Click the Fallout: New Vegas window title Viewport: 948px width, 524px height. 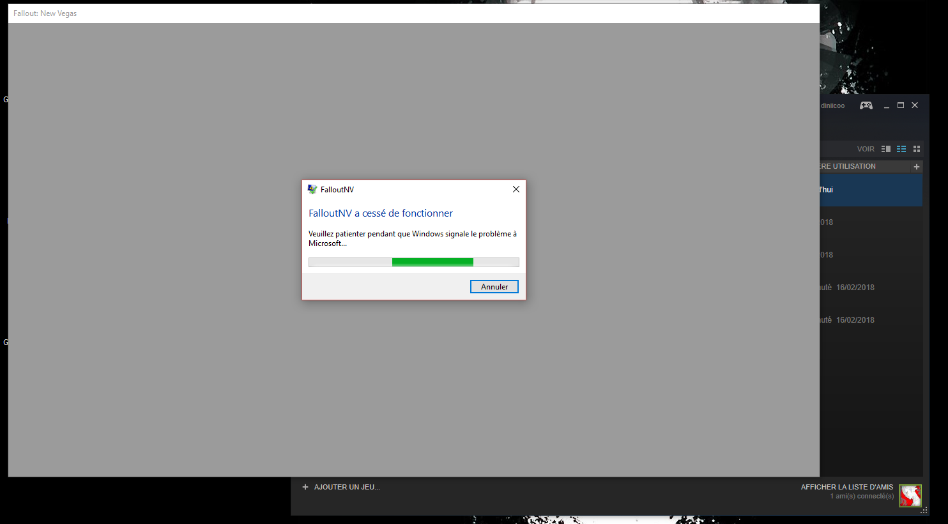click(45, 13)
